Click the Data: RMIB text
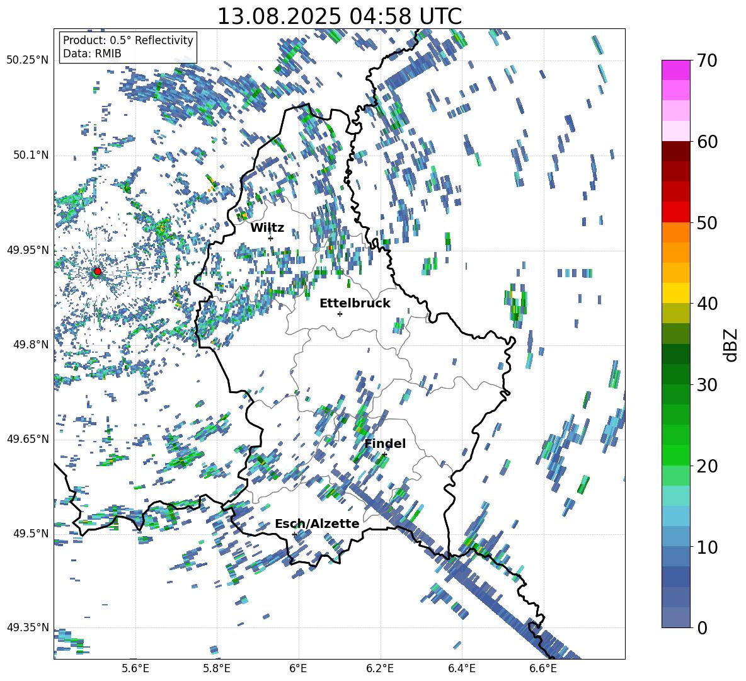 92,54
